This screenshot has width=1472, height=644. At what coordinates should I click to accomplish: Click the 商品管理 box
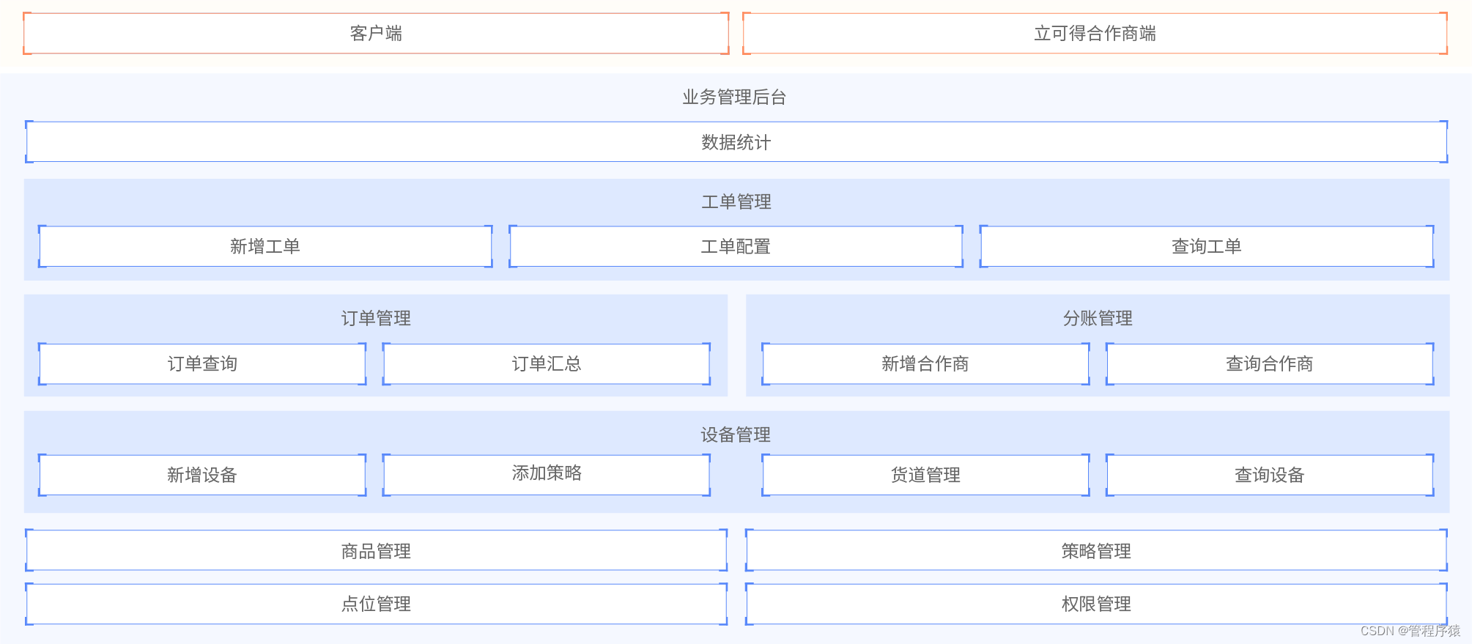[376, 550]
